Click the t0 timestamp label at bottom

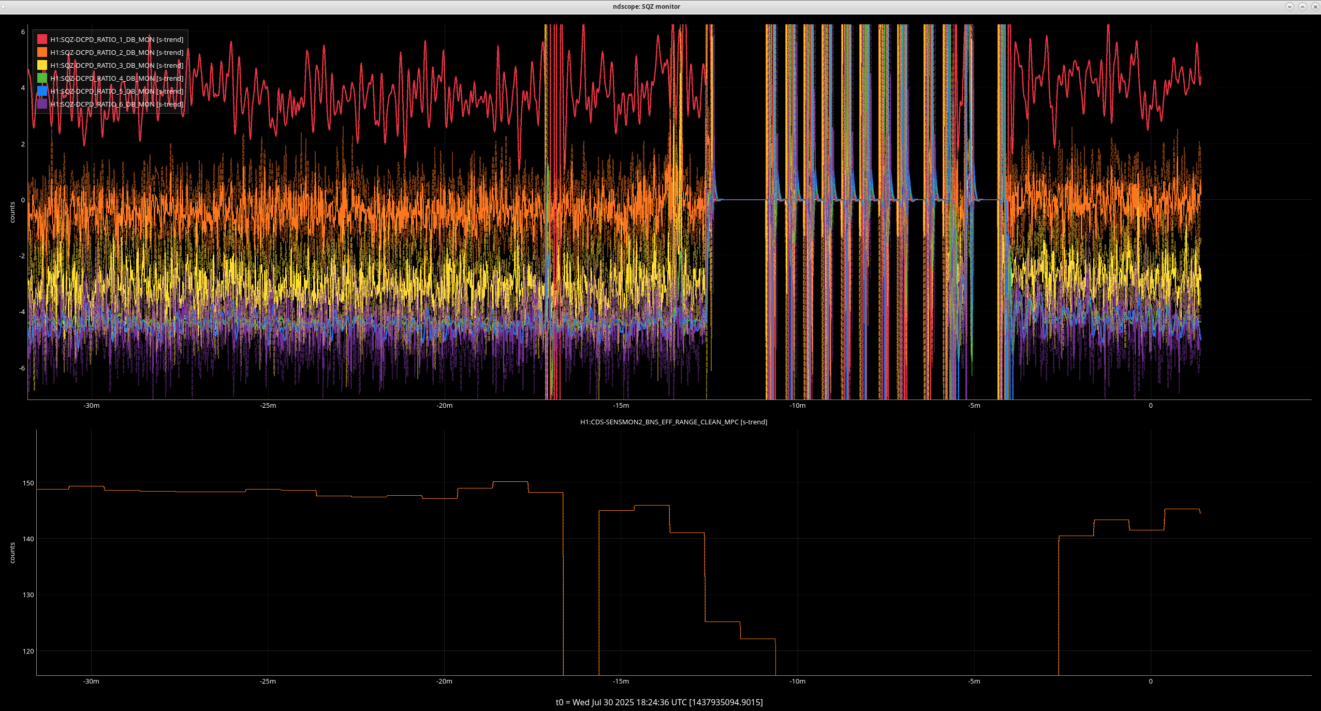coord(659,702)
